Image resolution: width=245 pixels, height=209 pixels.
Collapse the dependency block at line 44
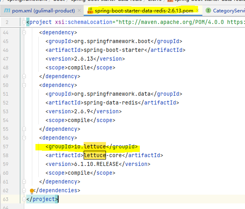coord(24,33)
